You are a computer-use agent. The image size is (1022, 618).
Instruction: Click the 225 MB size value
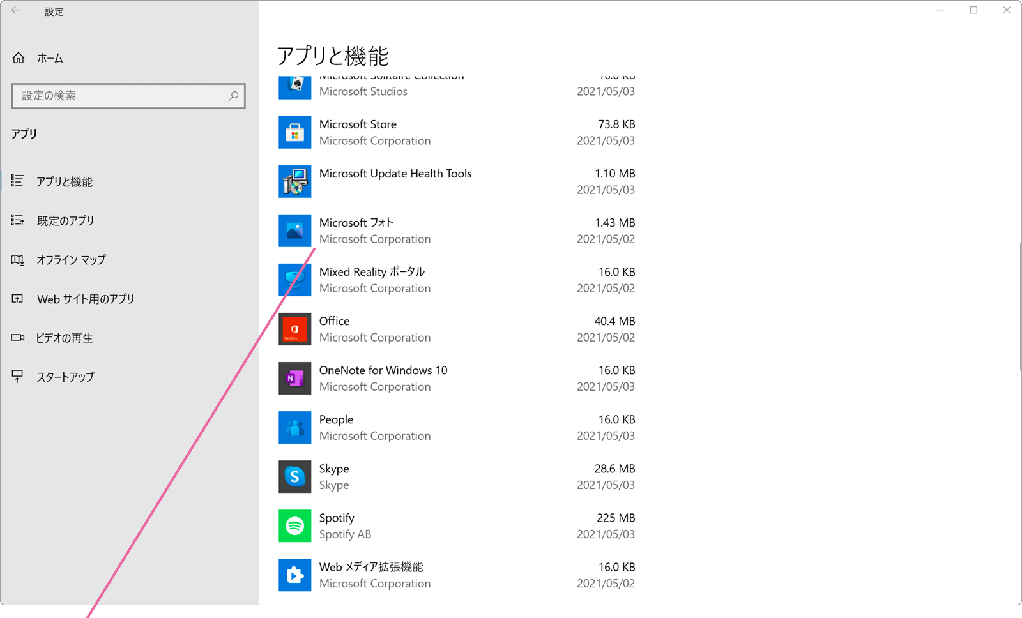tap(616, 518)
